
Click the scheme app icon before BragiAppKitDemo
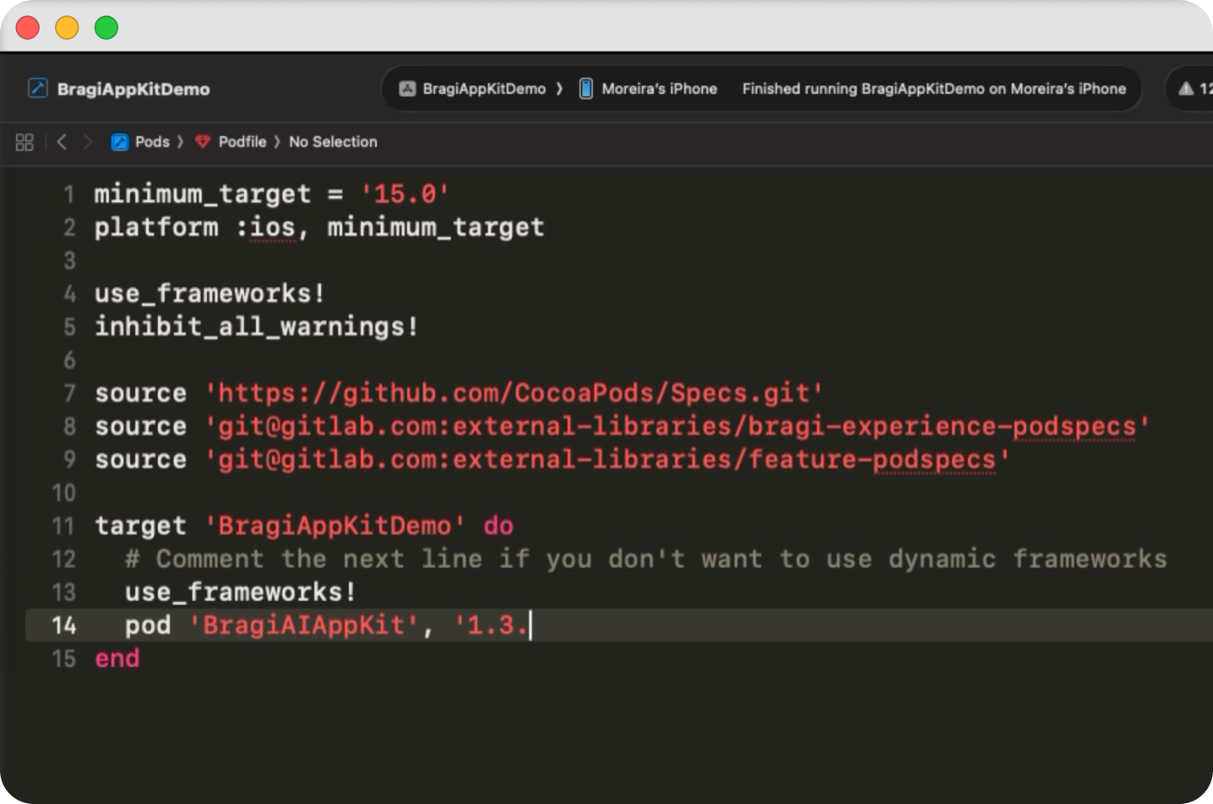(407, 89)
